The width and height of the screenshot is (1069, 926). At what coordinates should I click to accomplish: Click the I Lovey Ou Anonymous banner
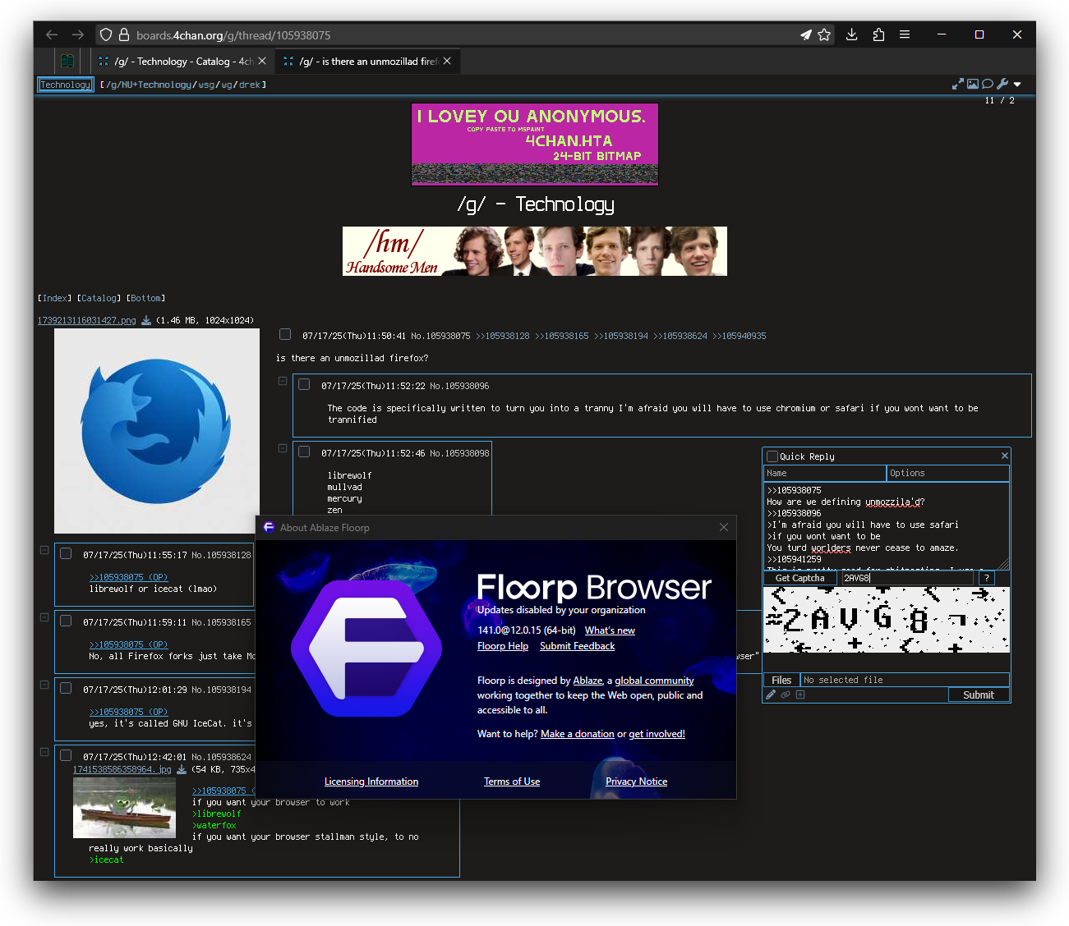[x=535, y=144]
